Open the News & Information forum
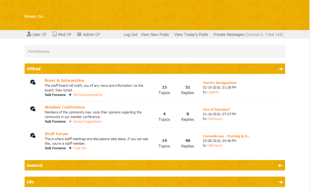Viewport: 310px width, 191px height. pyautogui.click(x=65, y=81)
